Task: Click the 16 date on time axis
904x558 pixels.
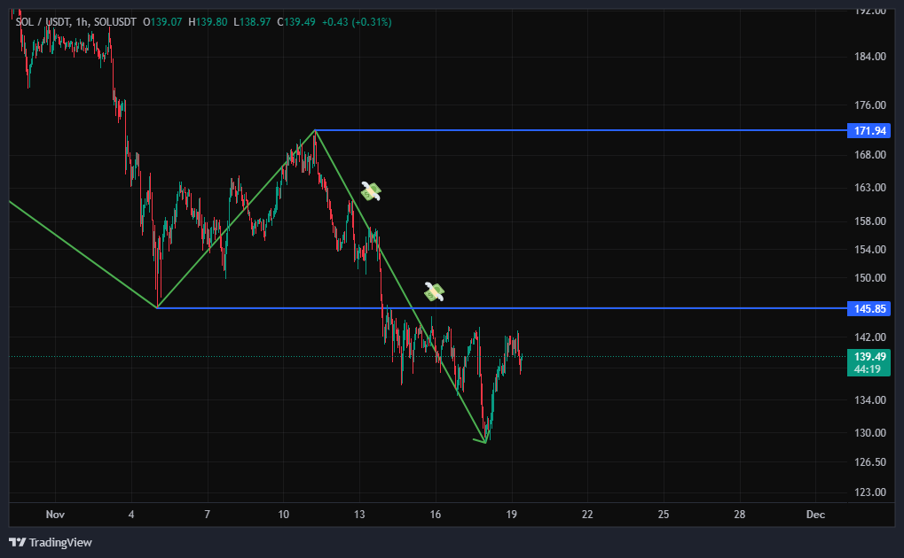Action: 436,515
